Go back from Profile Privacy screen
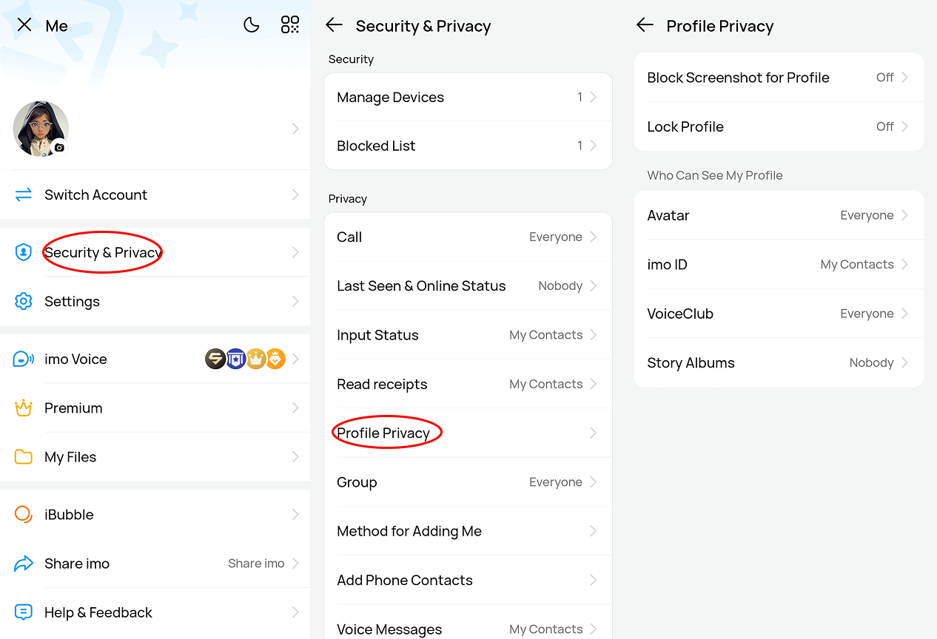Viewport: 937px width, 639px height. (645, 25)
